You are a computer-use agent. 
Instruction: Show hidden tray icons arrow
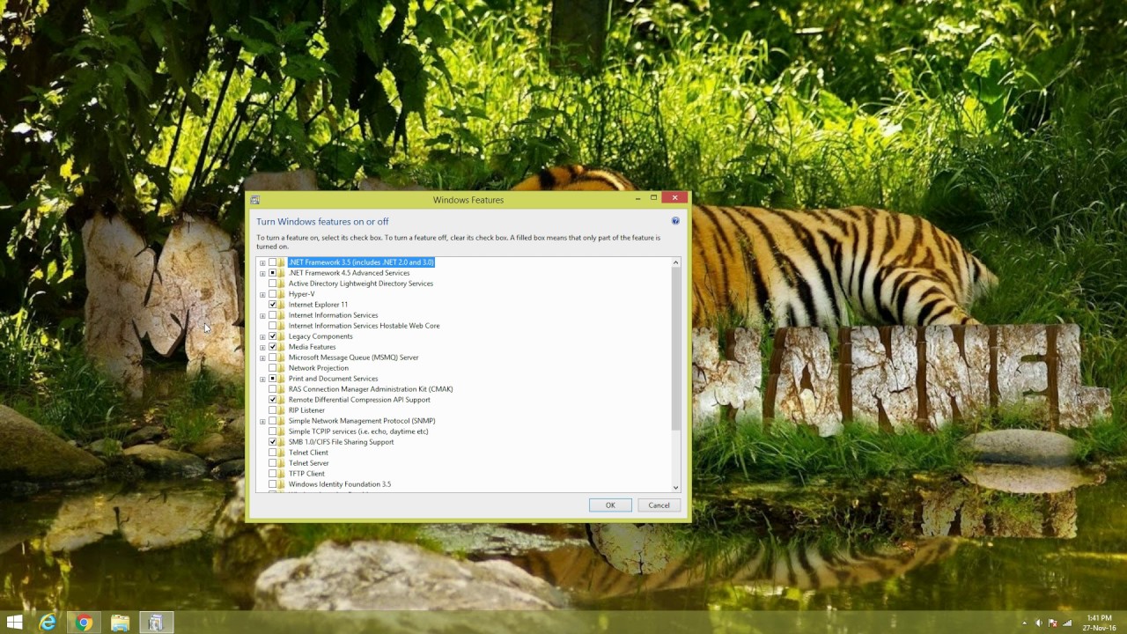coord(1026,623)
